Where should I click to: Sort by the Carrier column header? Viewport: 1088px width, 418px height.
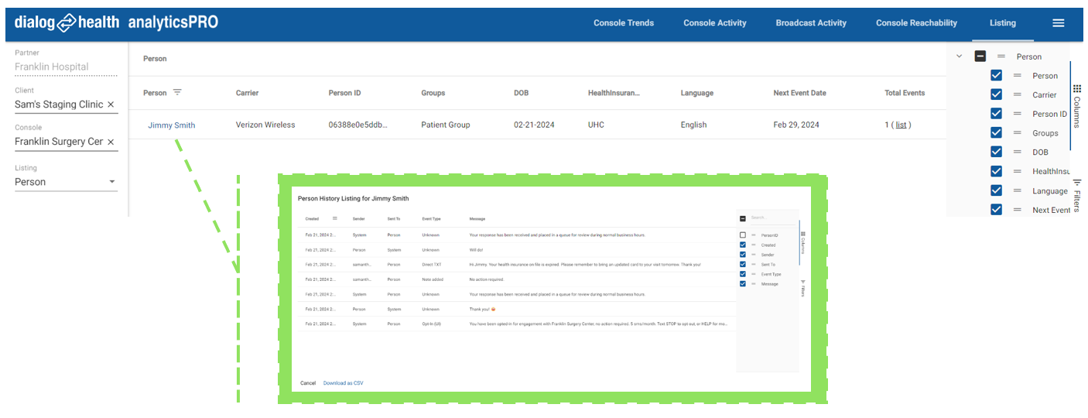pos(247,93)
